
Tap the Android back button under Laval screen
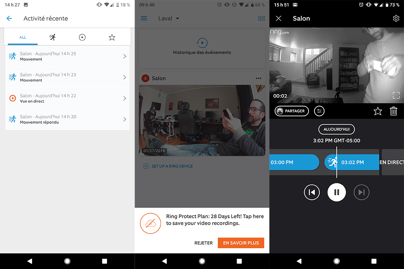click(164, 261)
